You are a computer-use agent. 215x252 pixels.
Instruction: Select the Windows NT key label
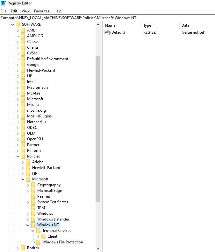pos(48,225)
